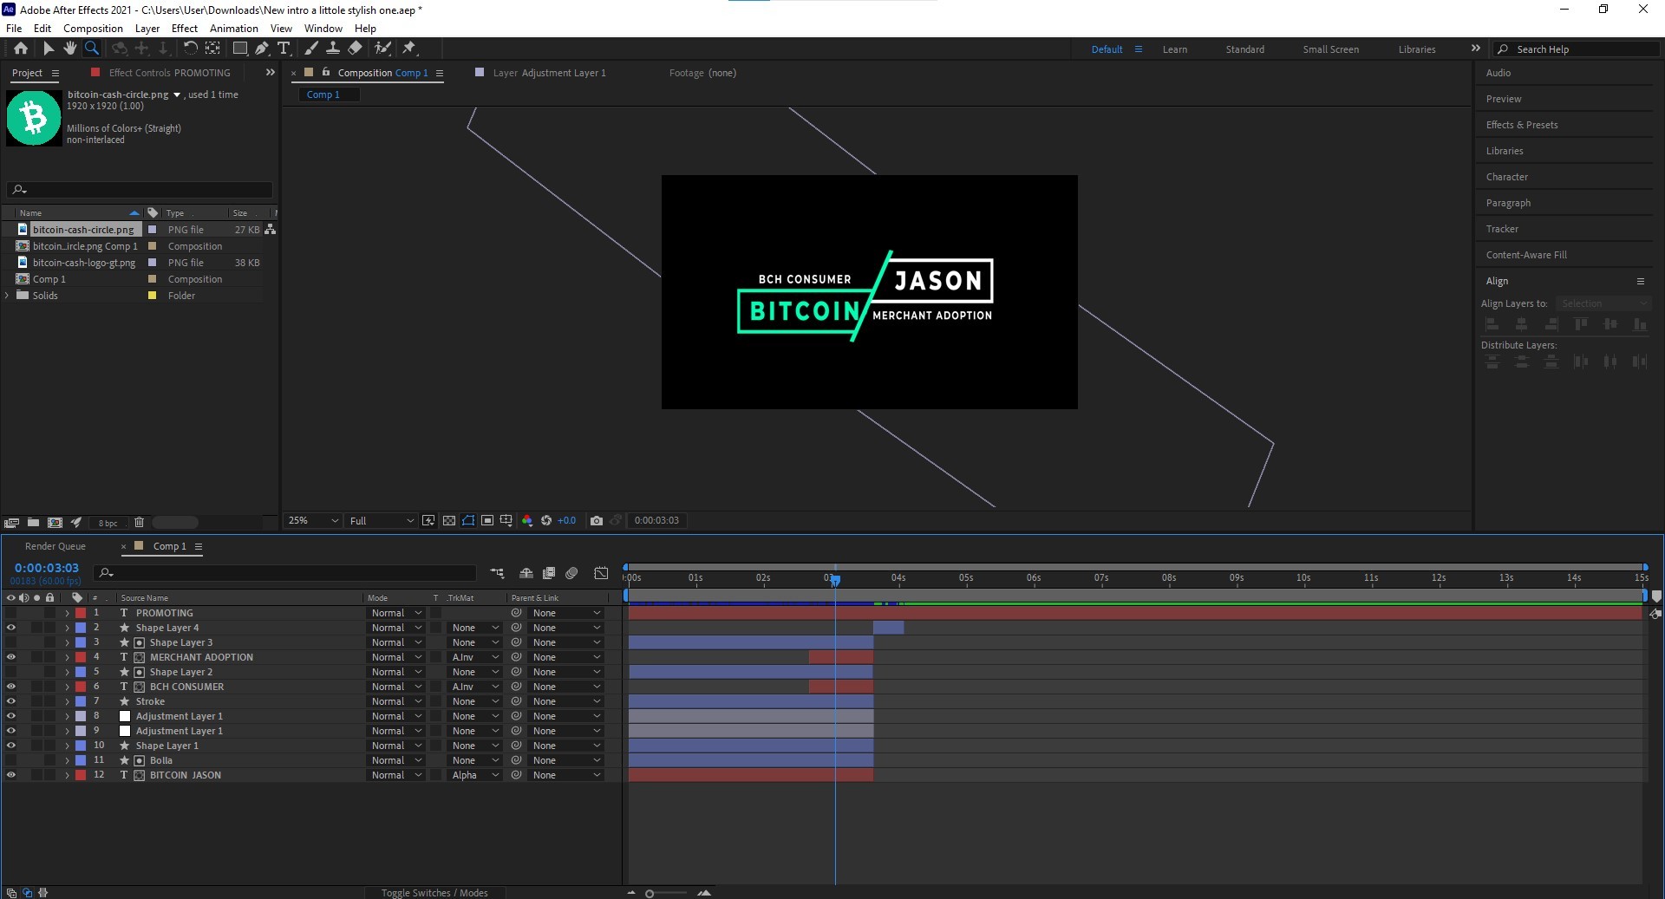This screenshot has height=899, width=1665.
Task: Switch to the Render Queue tab
Action: (55, 546)
